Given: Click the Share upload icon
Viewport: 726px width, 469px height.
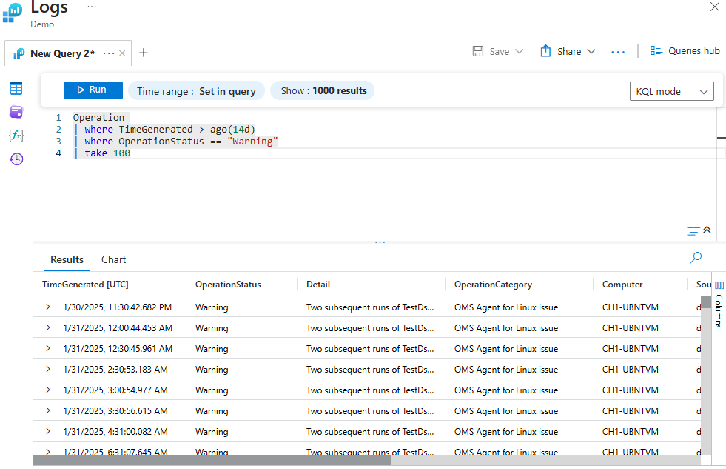Looking at the screenshot, I should pyautogui.click(x=546, y=51).
